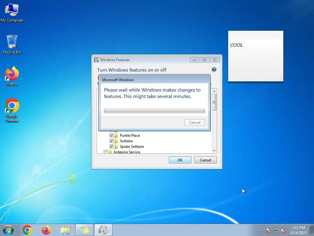Open the network status tray icon
Image resolution: width=314 pixels, height=236 pixels.
click(x=276, y=230)
